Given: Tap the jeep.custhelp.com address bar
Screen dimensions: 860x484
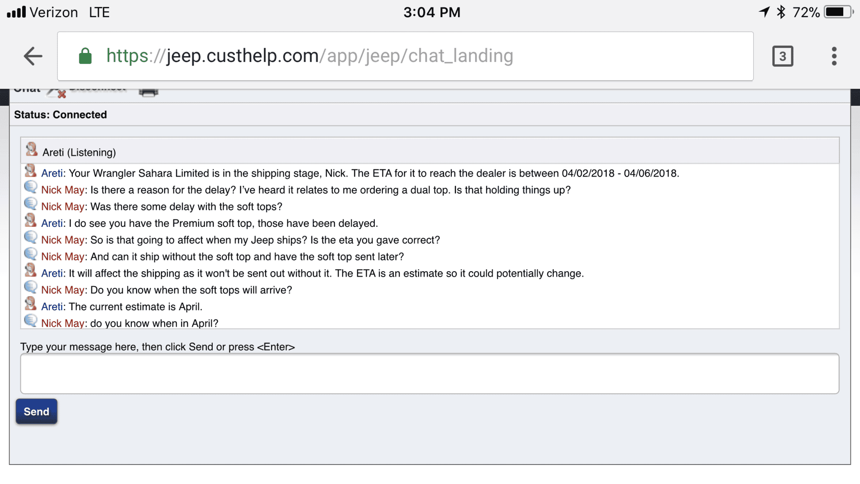Looking at the screenshot, I should (x=405, y=56).
